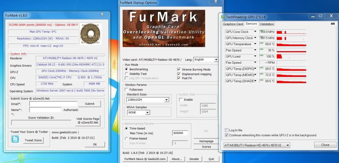Screen dimensions: 339x163
Task: Click the Tweet Score button
Action: (33, 140)
